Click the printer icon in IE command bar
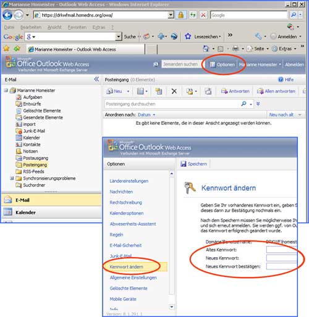This screenshot has width=309, height=317. [x=235, y=49]
